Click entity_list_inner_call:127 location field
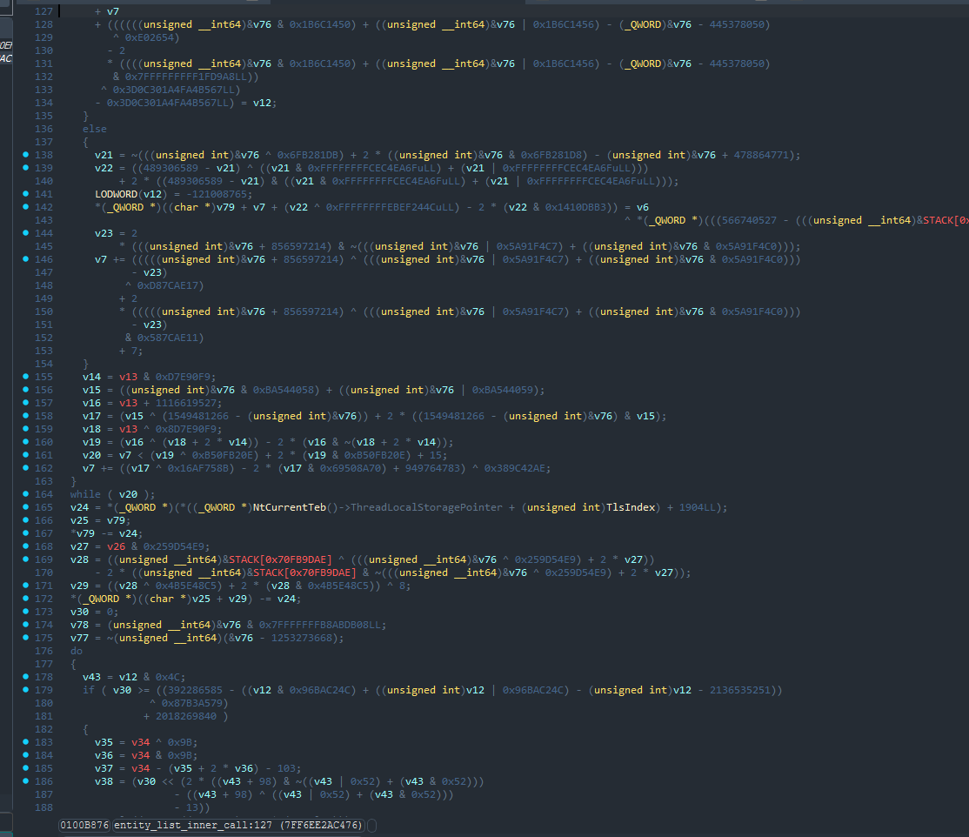This screenshot has height=837, width=969. pyautogui.click(x=238, y=825)
